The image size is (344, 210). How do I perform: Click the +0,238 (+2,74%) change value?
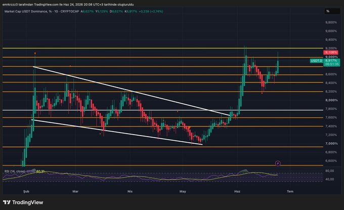tap(151, 12)
